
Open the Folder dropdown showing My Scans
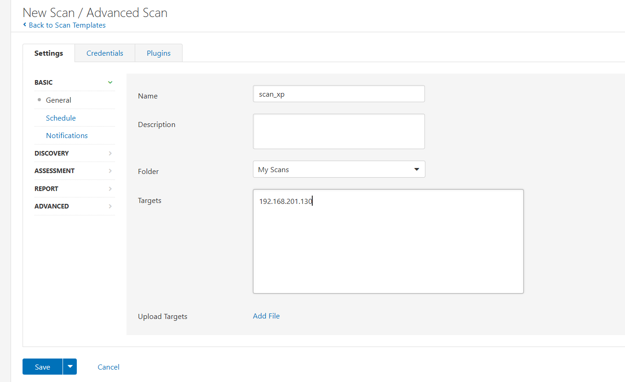[338, 169]
